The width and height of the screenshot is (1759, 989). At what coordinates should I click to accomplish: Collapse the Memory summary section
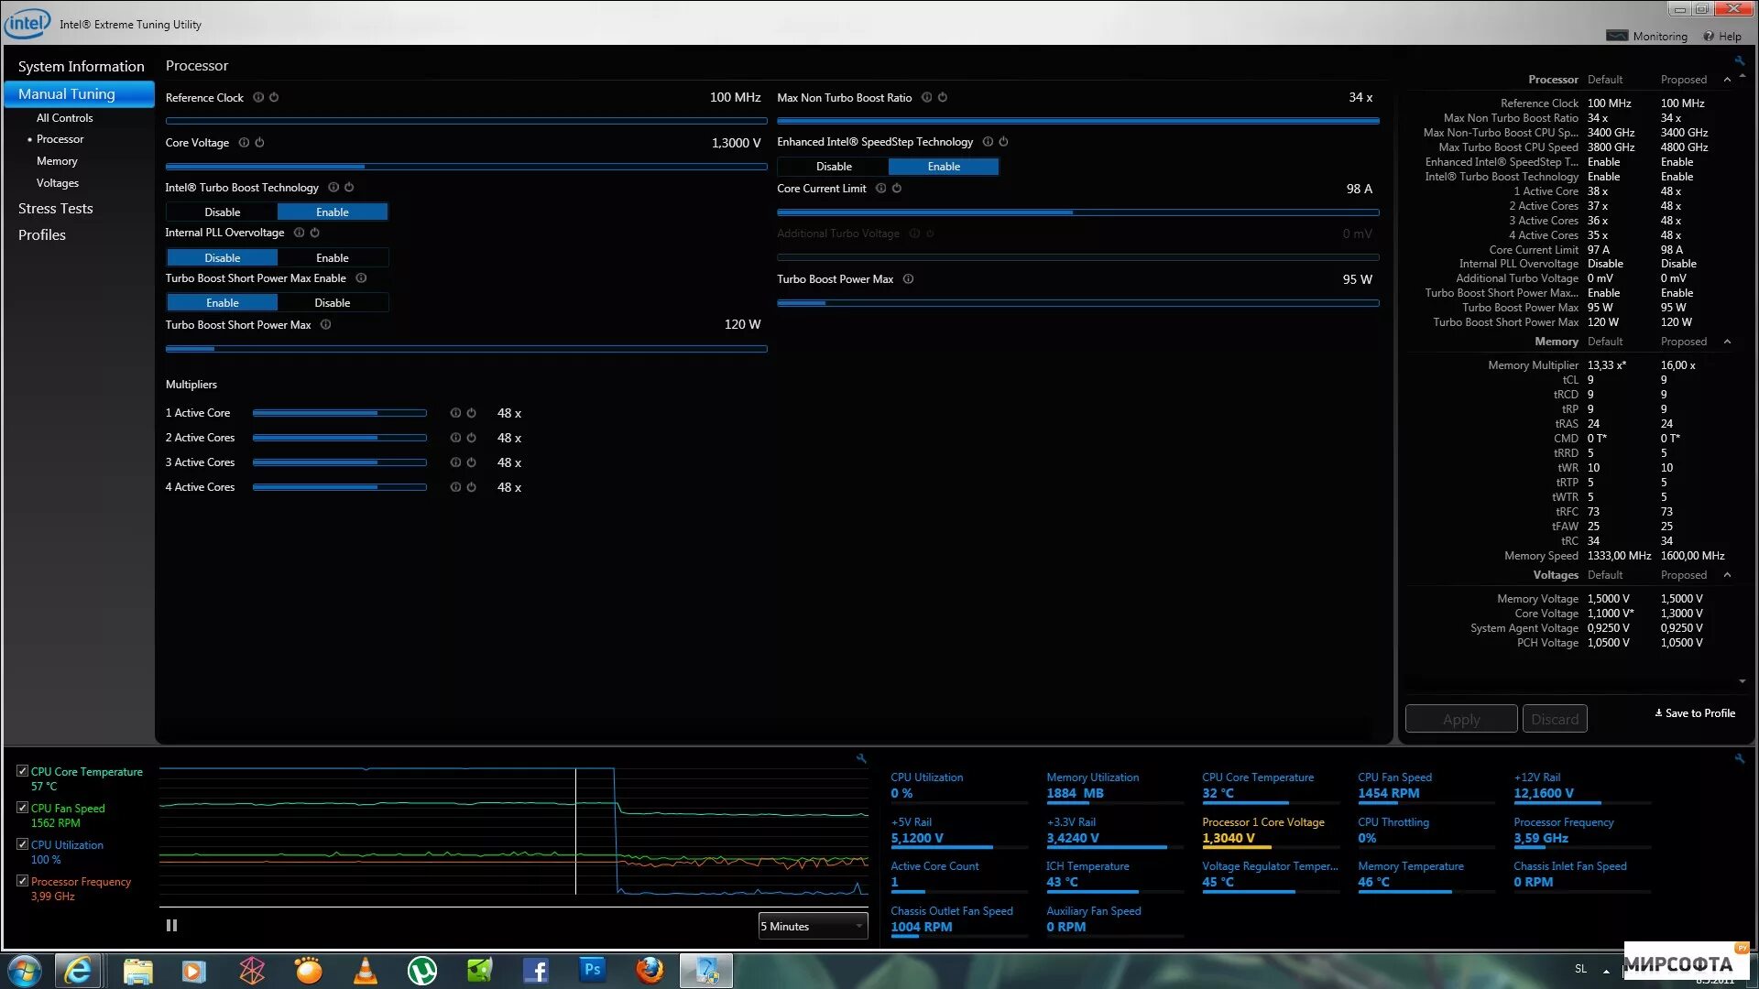click(1727, 342)
